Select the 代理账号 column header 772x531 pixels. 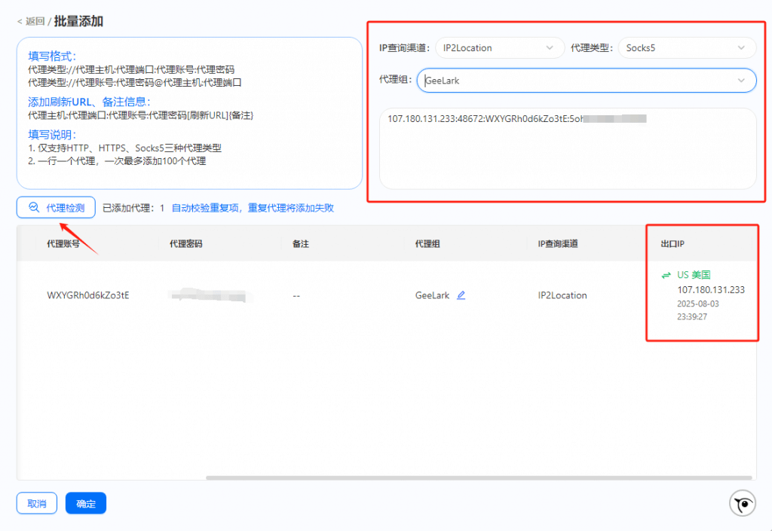tap(63, 244)
